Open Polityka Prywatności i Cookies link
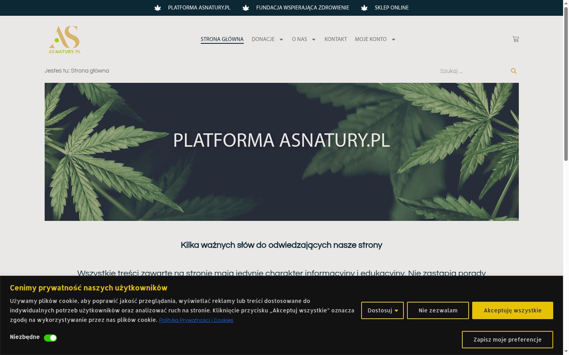The image size is (569, 355). click(196, 320)
